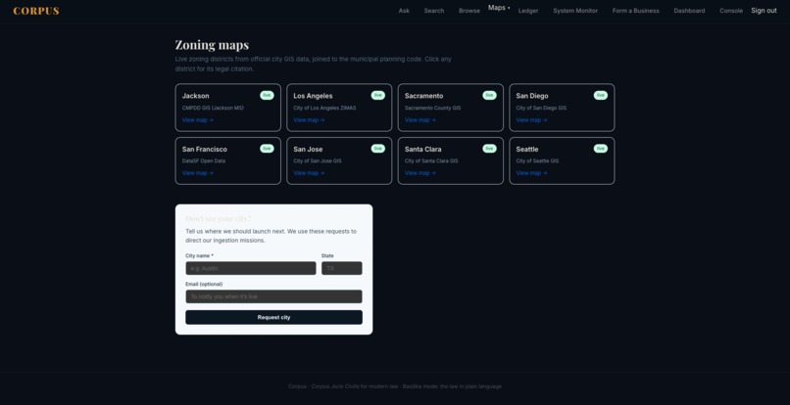This screenshot has width=790, height=405.
Task: Expand the Maps dropdown menu
Action: (x=499, y=8)
